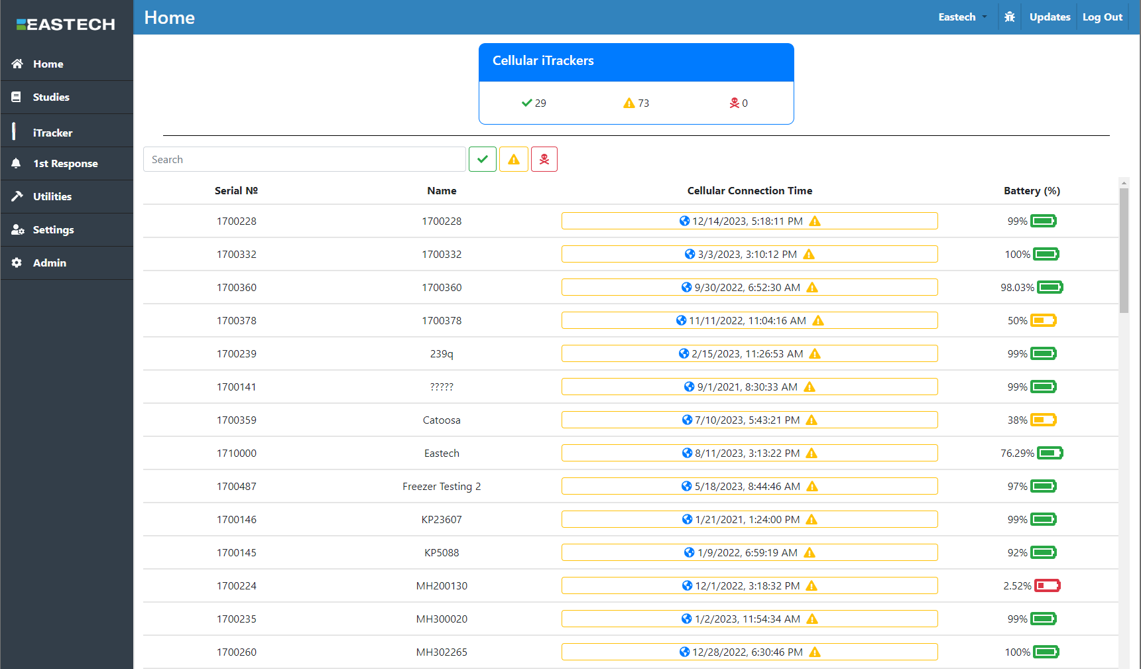1141x669 pixels.
Task: Click the globe icon in the 1700228 row
Action: (684, 221)
